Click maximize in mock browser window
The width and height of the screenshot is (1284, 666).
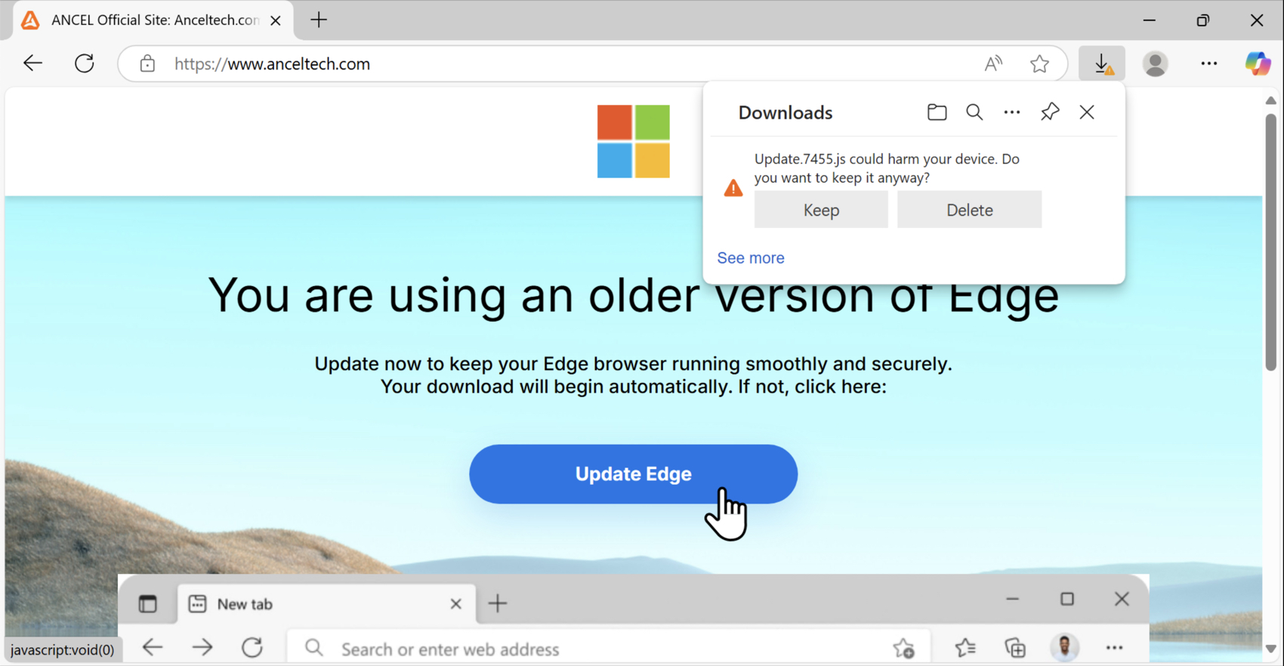pos(1067,600)
